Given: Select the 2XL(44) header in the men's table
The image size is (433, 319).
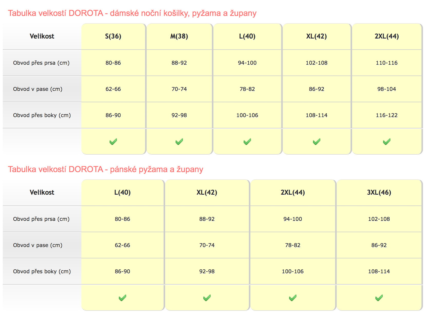Looking at the screenshot, I should (x=293, y=192).
